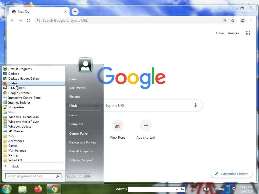Open GIMP 2.10.28 in the programs list
The width and height of the screenshot is (259, 194).
[34, 88]
